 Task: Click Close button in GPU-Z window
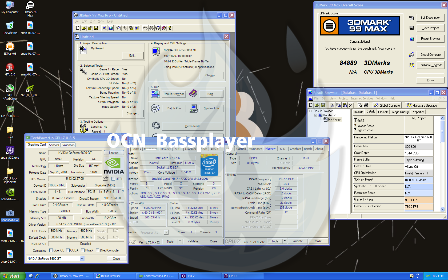(x=117, y=258)
